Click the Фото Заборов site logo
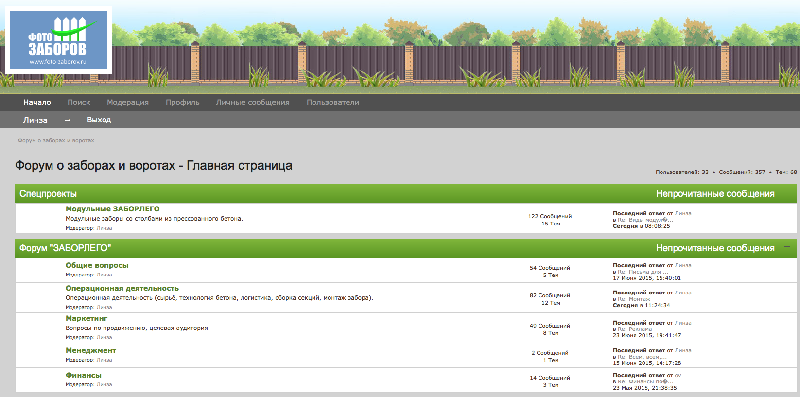The height and width of the screenshot is (397, 800). 59,40
